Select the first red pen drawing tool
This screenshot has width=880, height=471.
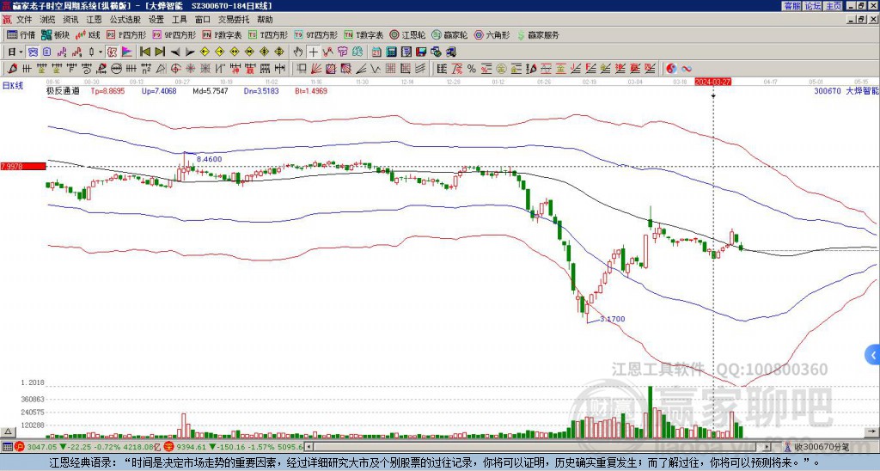point(12,69)
